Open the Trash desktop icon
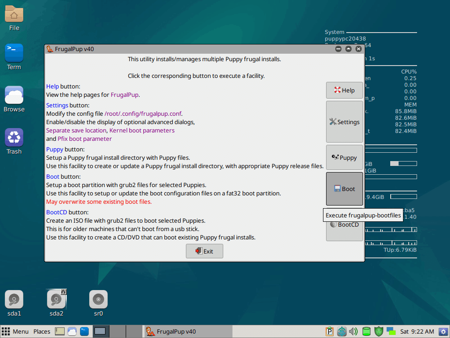 (x=14, y=141)
